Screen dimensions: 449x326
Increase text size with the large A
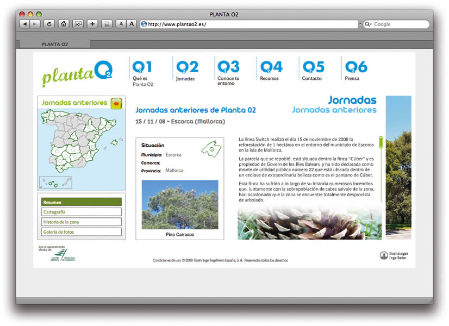132,24
